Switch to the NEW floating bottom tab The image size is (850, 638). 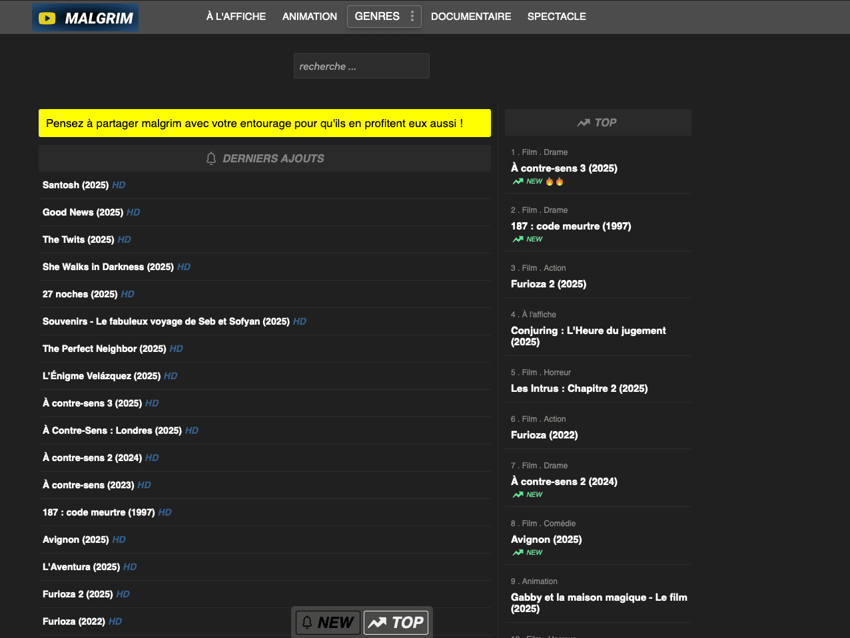328,623
